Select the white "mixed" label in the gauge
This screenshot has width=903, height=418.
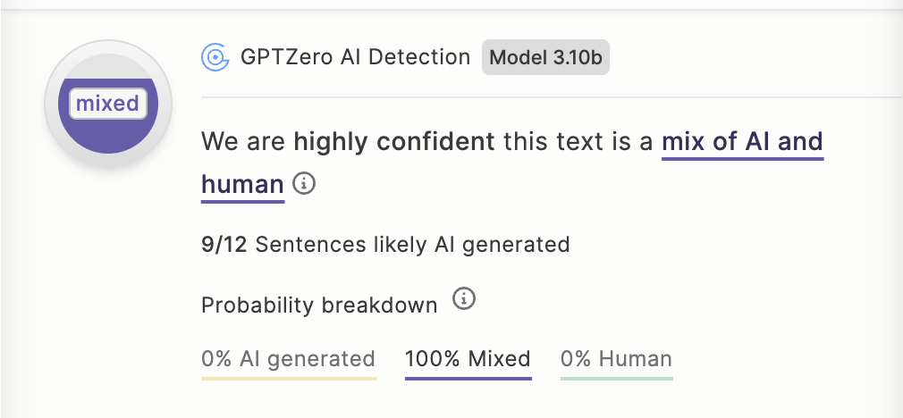click(x=108, y=104)
